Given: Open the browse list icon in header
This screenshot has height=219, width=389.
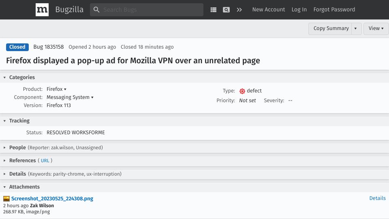Looking at the screenshot, I should 214,10.
